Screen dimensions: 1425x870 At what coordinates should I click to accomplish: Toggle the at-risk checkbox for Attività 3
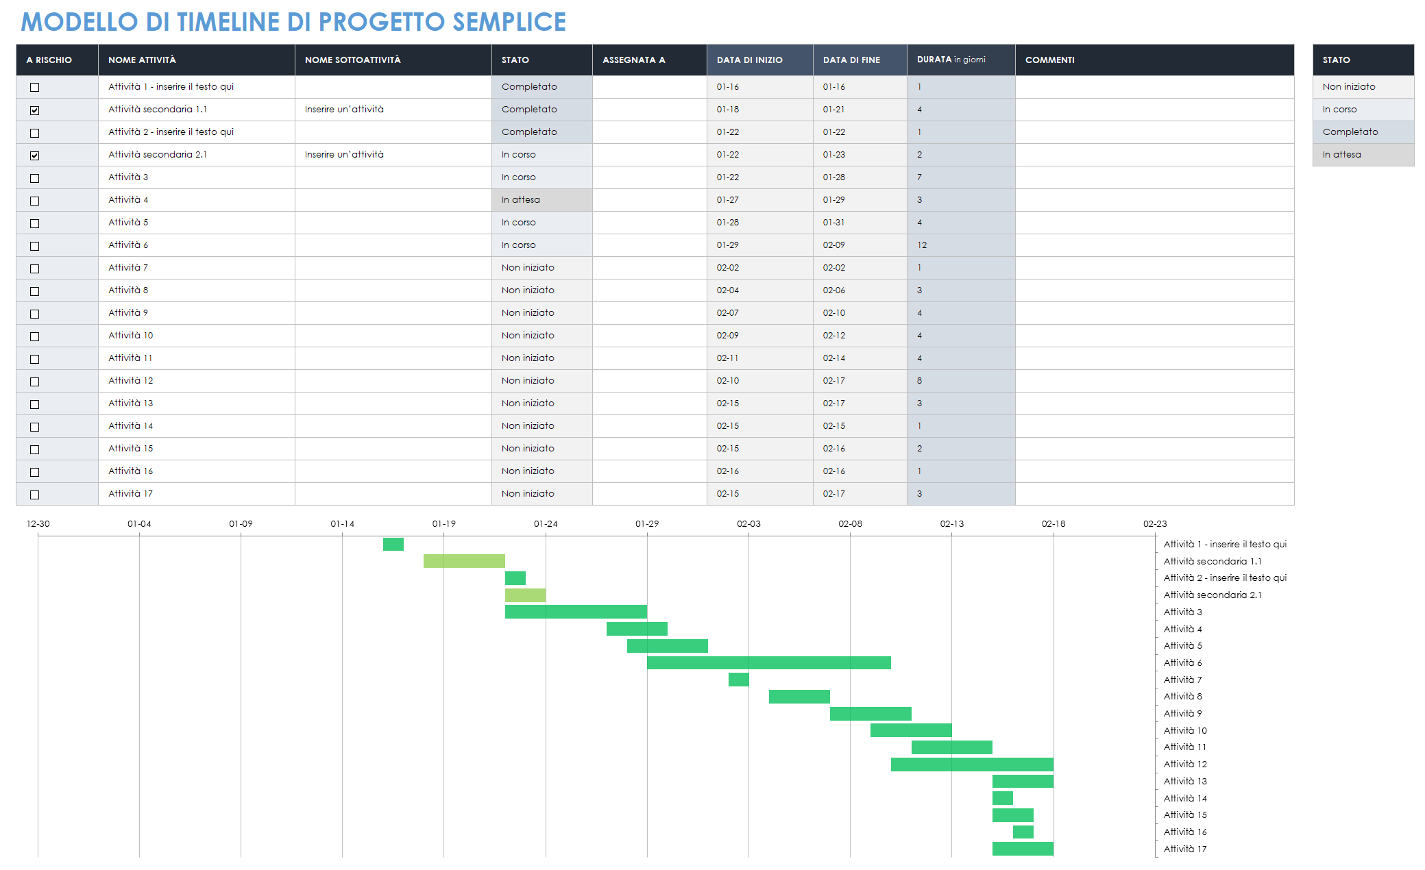35,178
